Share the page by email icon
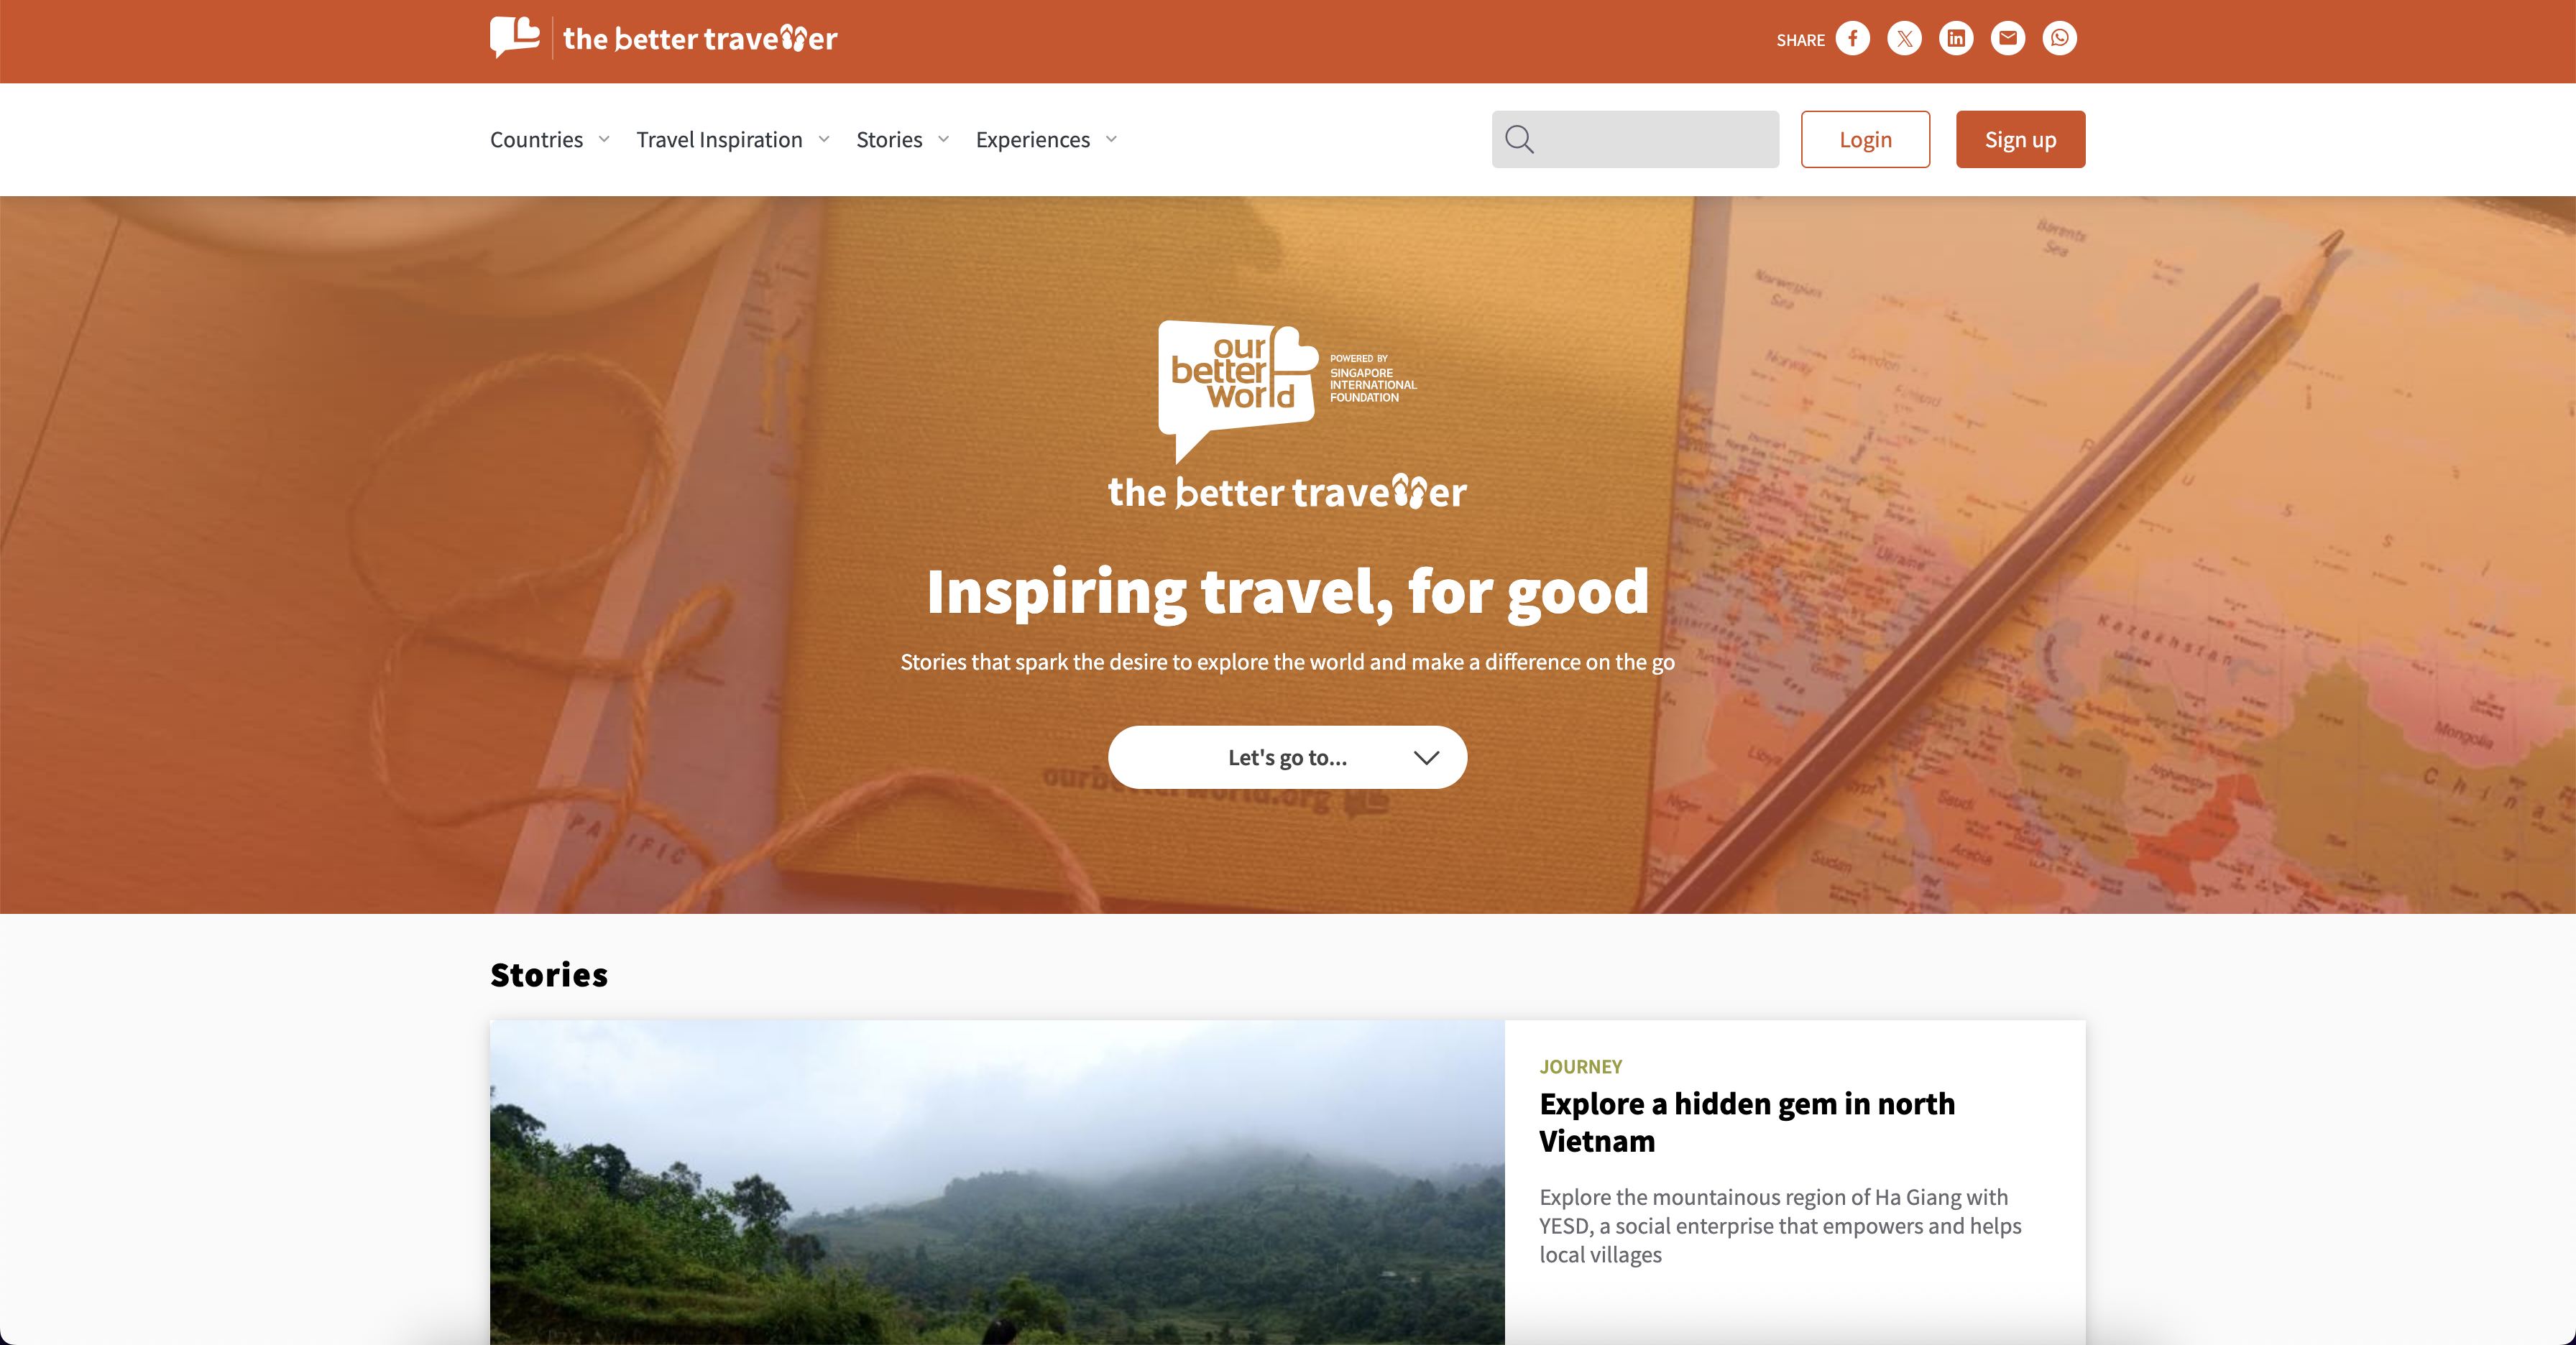This screenshot has width=2576, height=1345. point(2007,39)
